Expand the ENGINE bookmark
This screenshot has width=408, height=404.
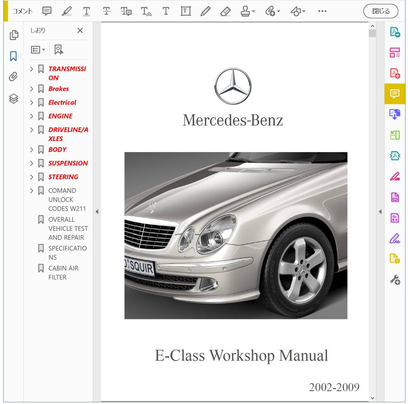click(x=32, y=116)
